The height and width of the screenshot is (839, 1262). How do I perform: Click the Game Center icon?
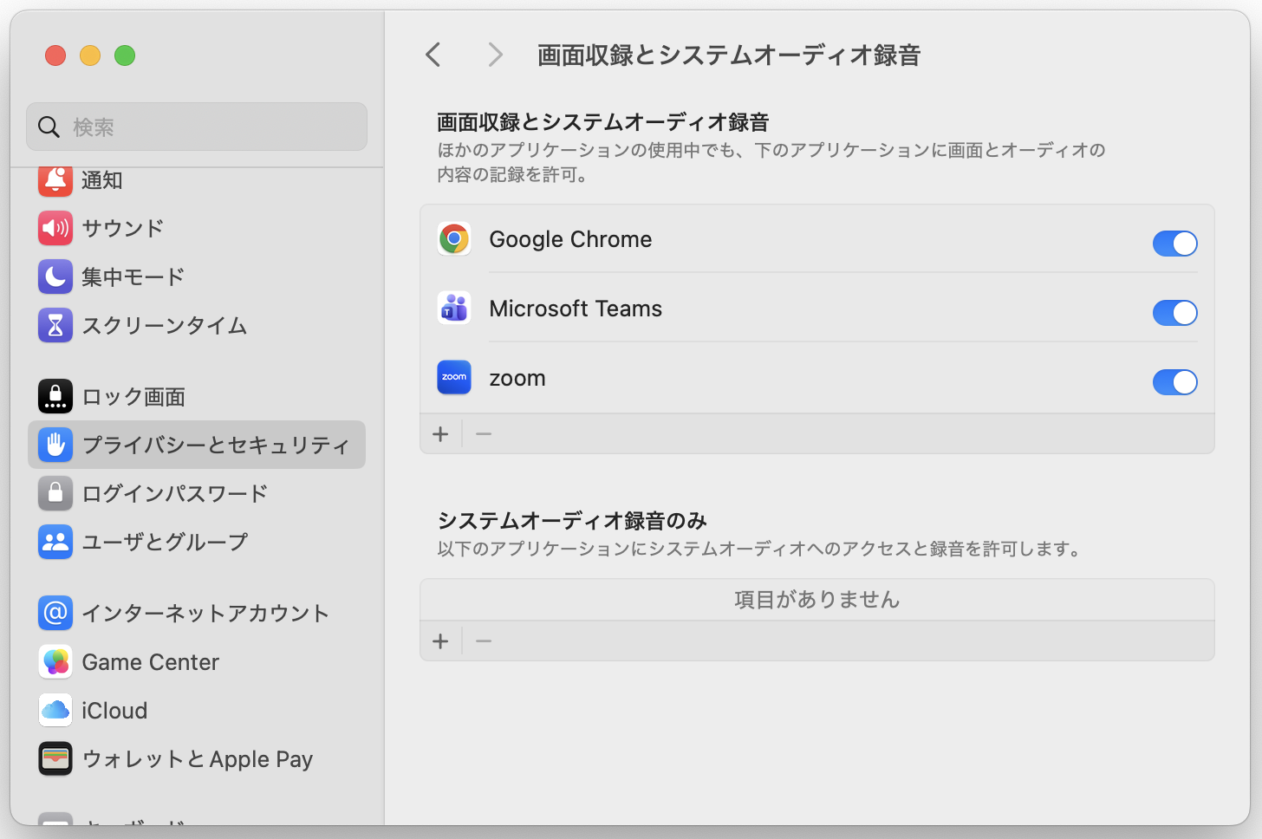click(55, 661)
